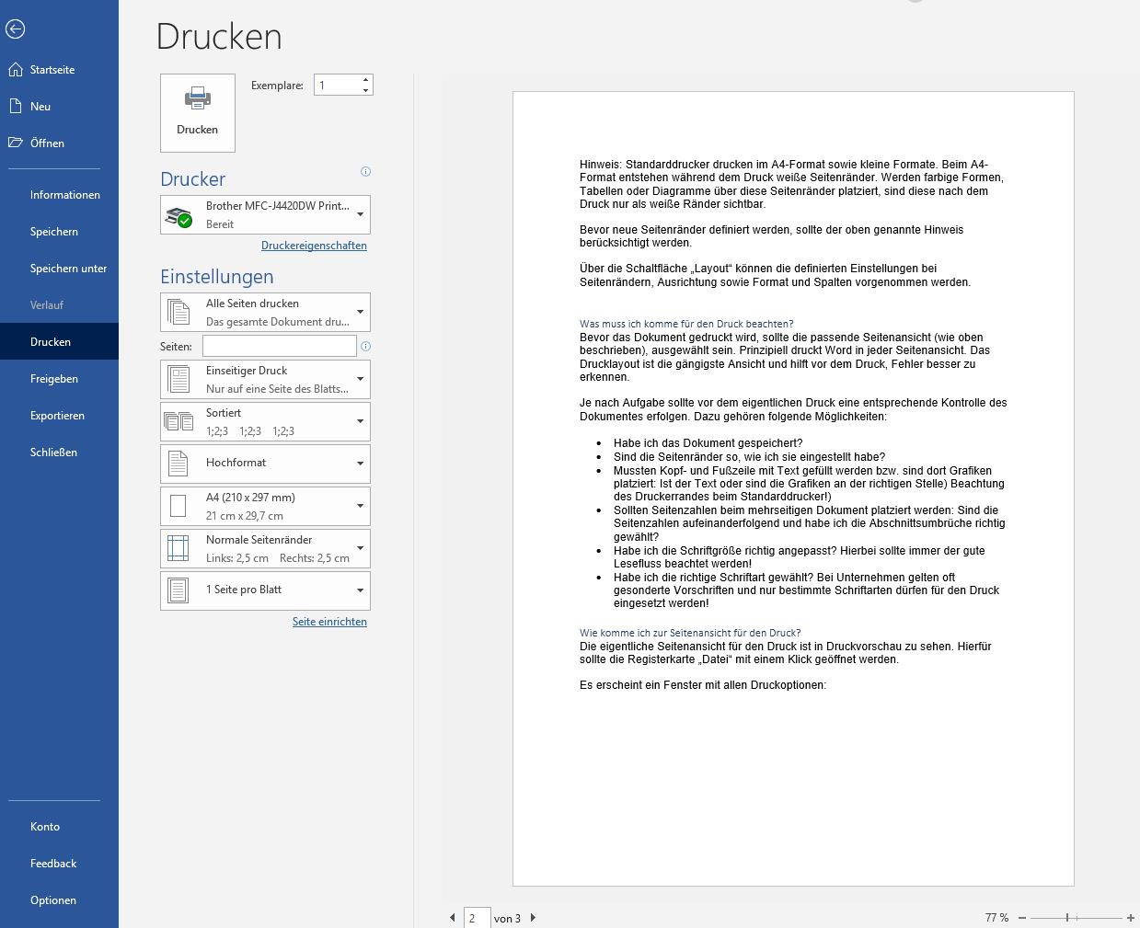Click the info icon beside Seiten field
The height and width of the screenshot is (928, 1140).
pyautogui.click(x=365, y=347)
